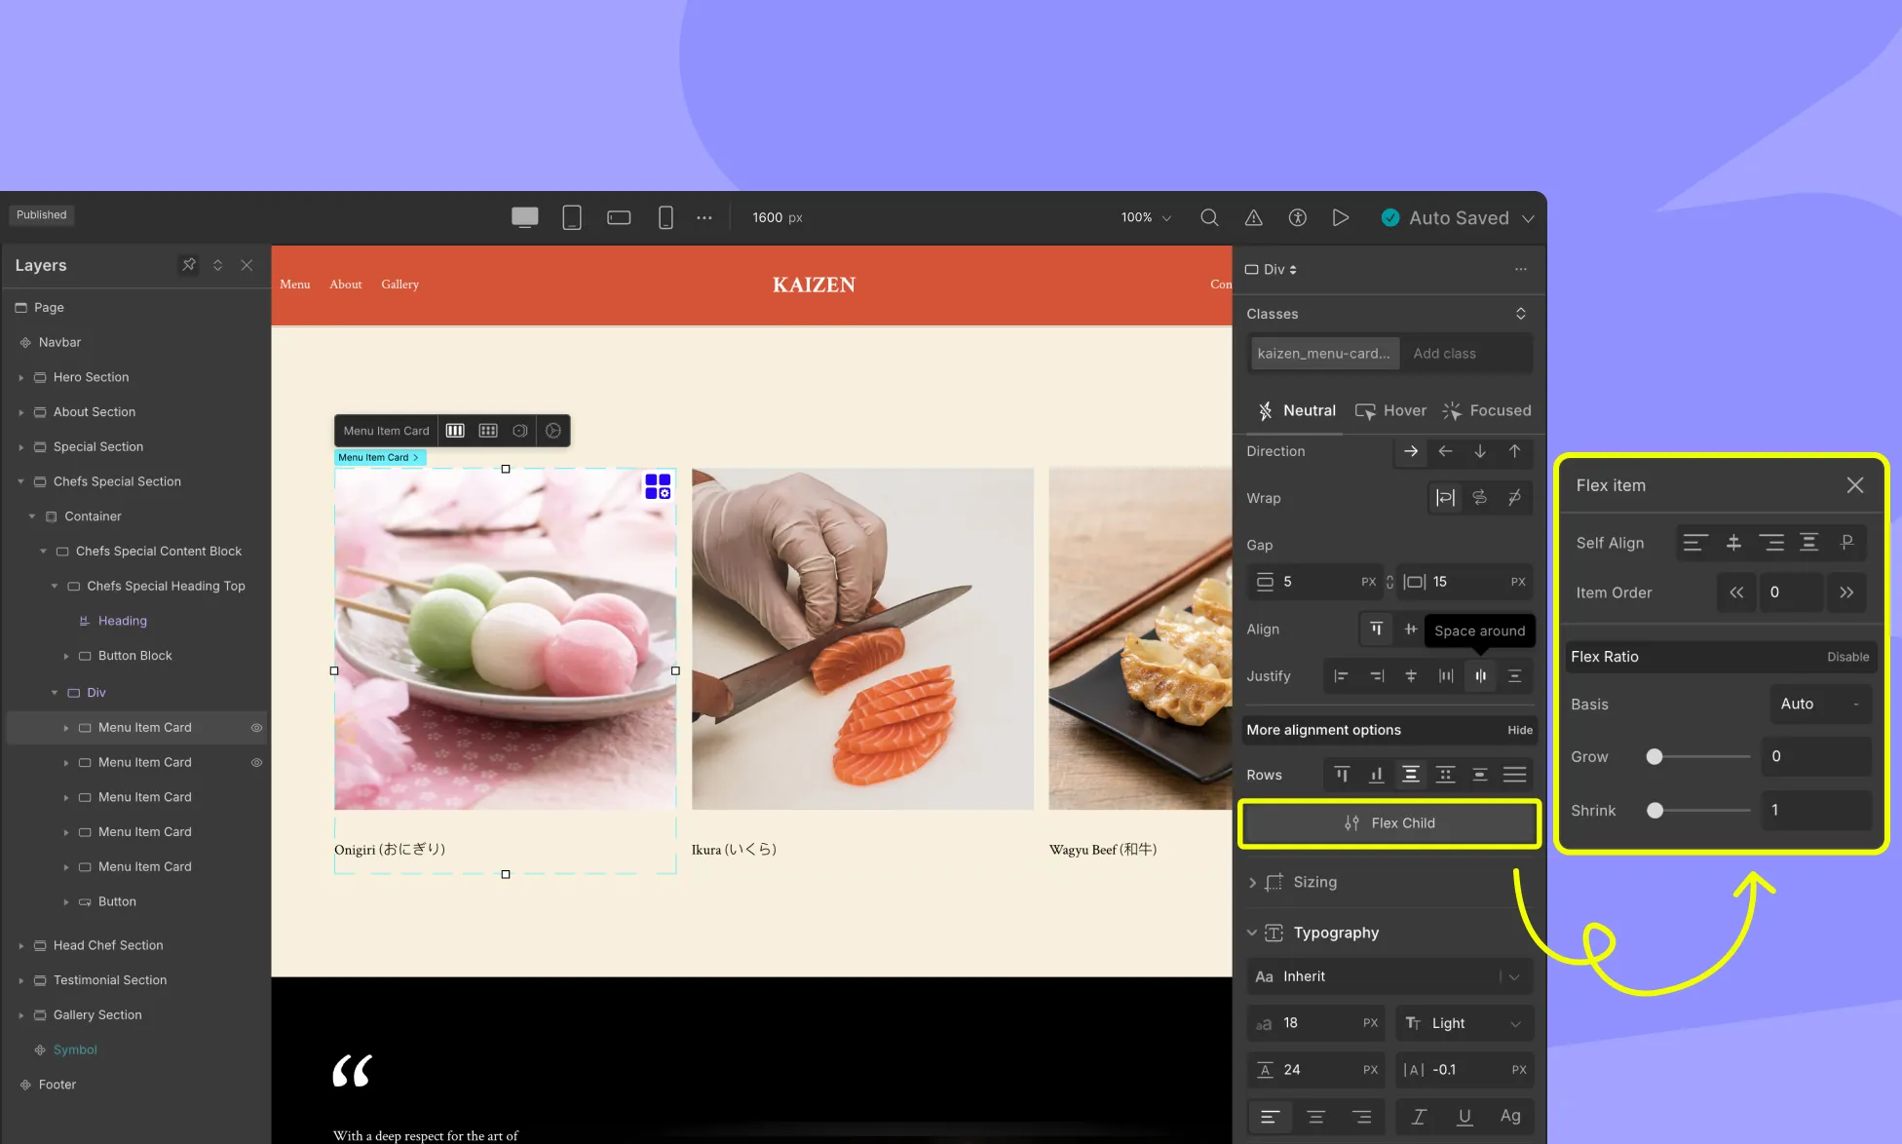
Task: Open Auto Saved dropdown arrow
Action: 1528,218
